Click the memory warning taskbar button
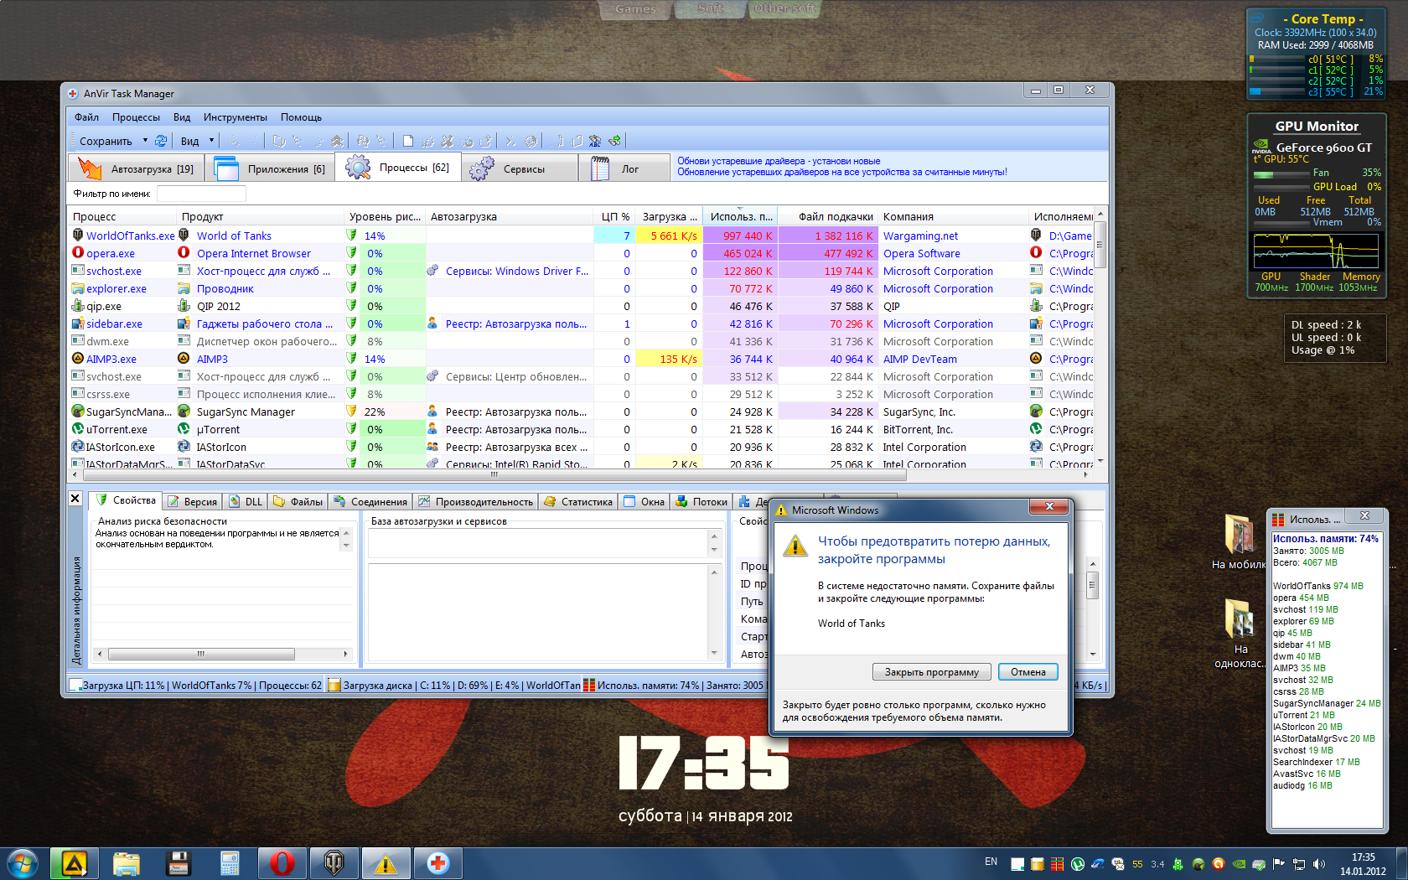Viewport: 1408px width, 880px height. coord(386,863)
